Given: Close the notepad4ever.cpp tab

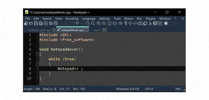Looking at the screenshot, I should point(87,30).
